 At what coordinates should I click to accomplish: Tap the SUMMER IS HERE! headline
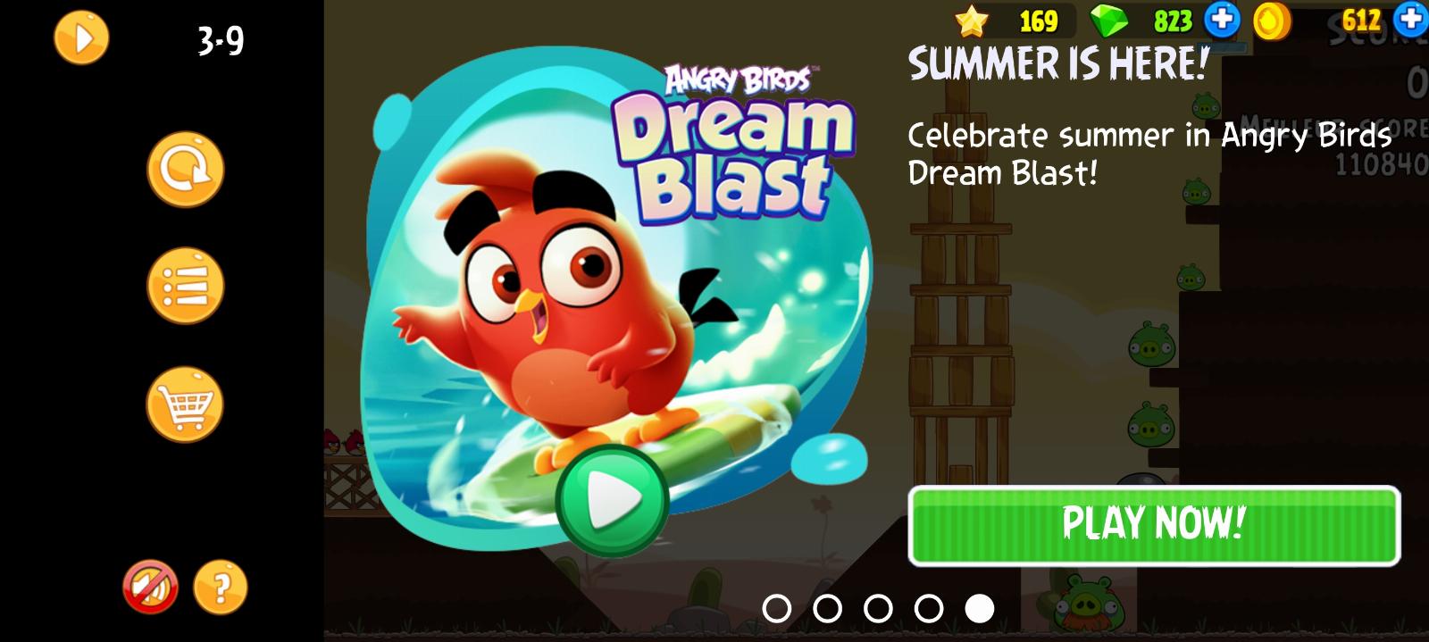[x=1058, y=63]
